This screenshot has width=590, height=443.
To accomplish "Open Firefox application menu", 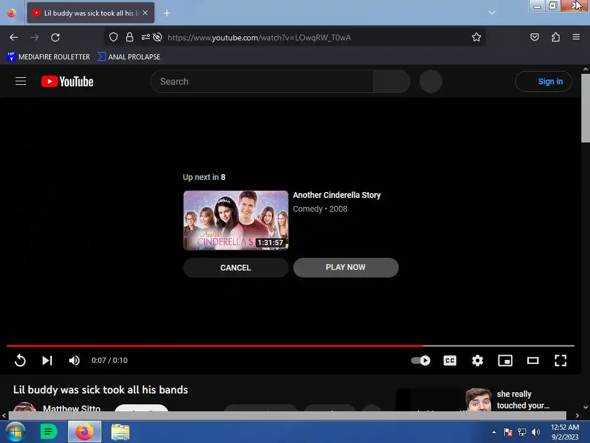I will 576,37.
